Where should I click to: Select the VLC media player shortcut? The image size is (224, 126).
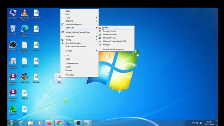[24, 15]
